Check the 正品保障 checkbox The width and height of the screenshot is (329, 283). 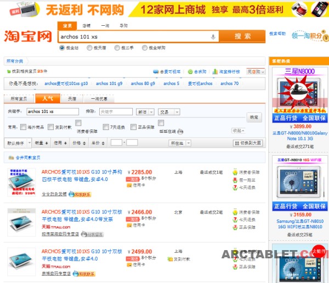pos(133,127)
